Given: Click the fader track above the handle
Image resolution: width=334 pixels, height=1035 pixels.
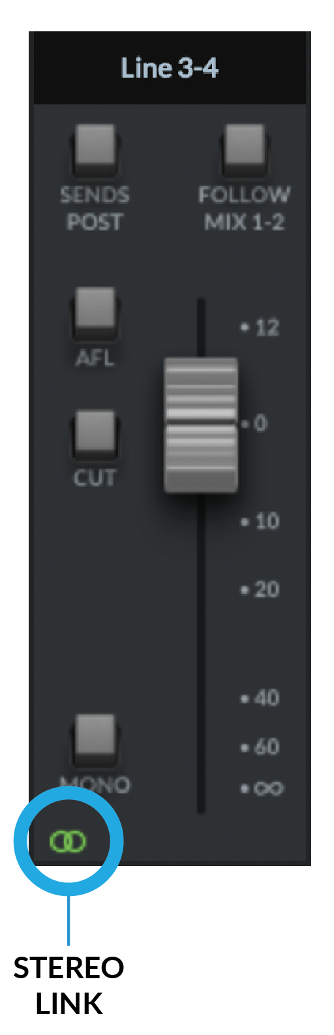Looking at the screenshot, I should click(201, 328).
